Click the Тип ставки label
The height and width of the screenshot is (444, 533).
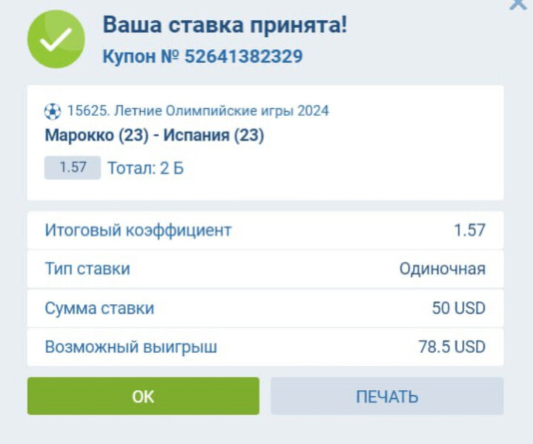tap(87, 269)
